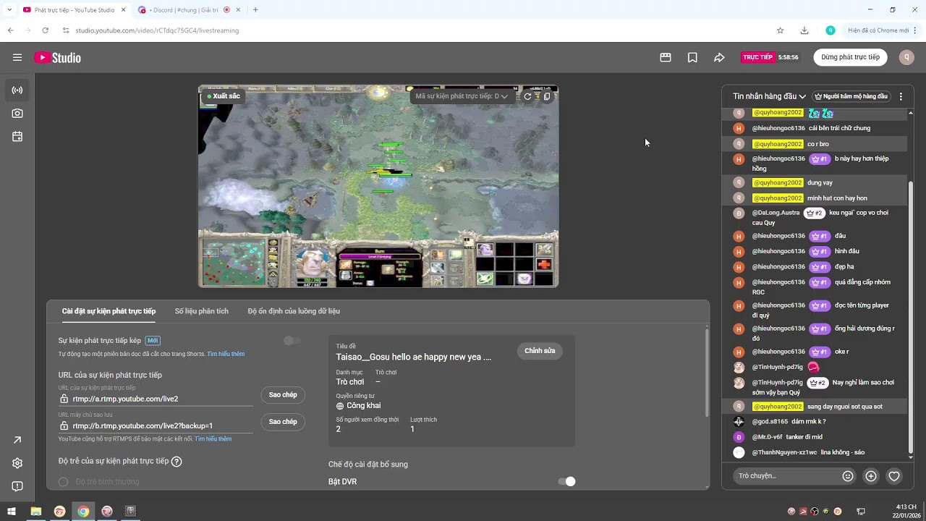Click in the Trò chuyện chat input

point(786,476)
